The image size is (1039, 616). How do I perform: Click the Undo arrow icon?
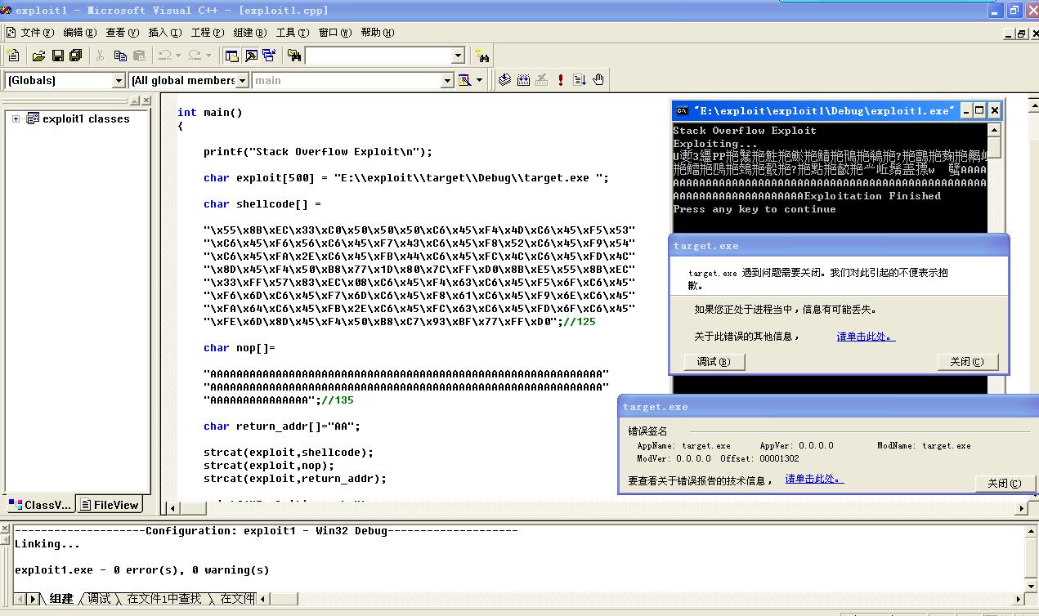(165, 56)
